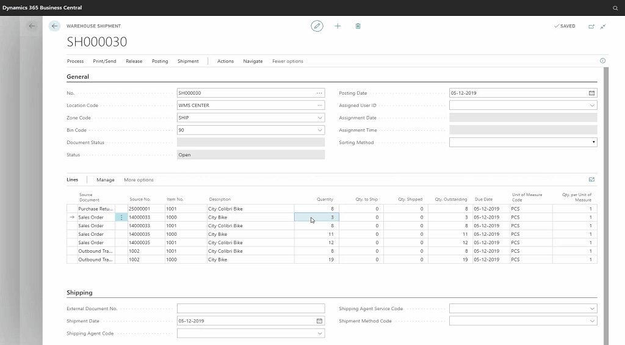Open the Sorting Method combo box
Screen dimensions: 625x345
pyautogui.click(x=523, y=142)
